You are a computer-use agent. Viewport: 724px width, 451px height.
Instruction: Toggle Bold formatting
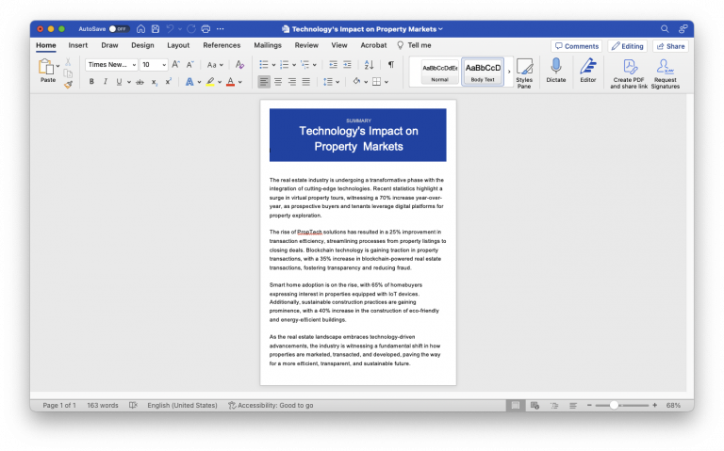pyautogui.click(x=91, y=82)
